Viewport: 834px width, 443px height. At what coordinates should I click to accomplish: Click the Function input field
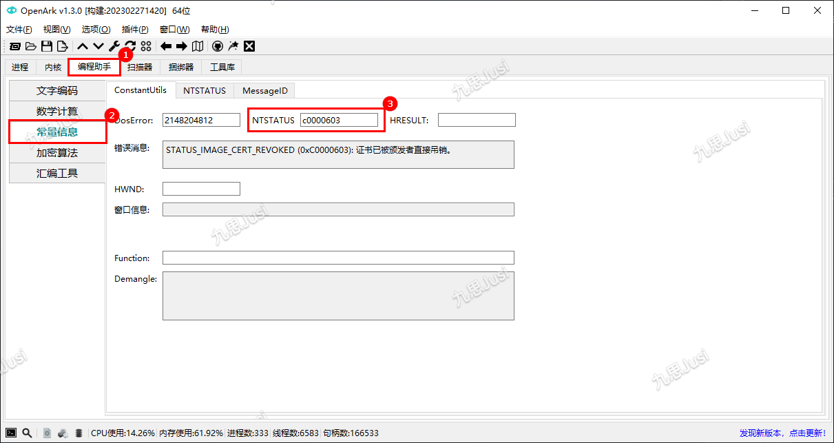click(x=338, y=258)
